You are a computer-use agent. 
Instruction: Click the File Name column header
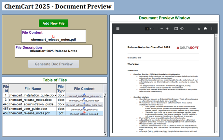coord(32,88)
